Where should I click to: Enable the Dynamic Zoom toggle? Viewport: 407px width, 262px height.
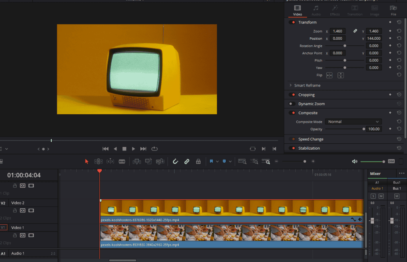[292, 104]
